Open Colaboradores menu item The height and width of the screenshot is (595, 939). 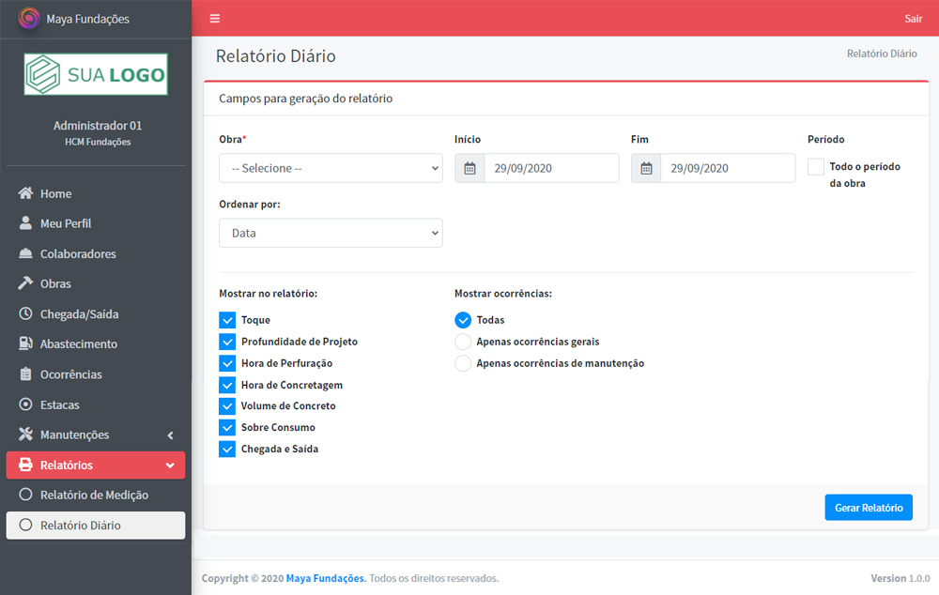pyautogui.click(x=96, y=253)
